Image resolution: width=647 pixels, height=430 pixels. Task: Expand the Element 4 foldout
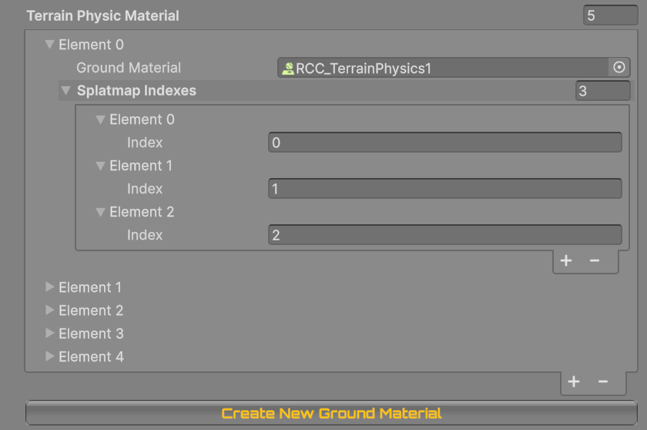tap(49, 356)
